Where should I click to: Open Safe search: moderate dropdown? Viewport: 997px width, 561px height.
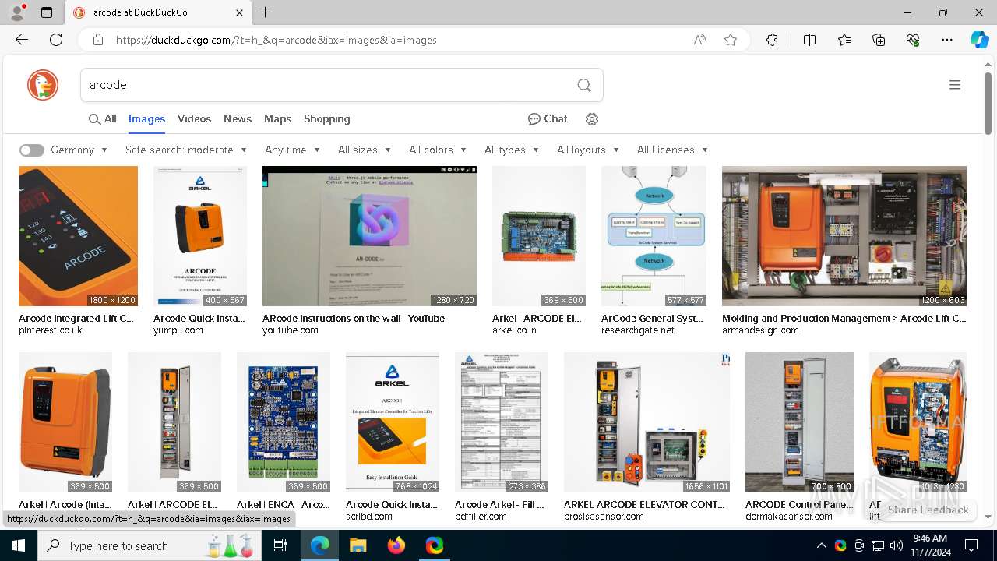click(x=186, y=150)
